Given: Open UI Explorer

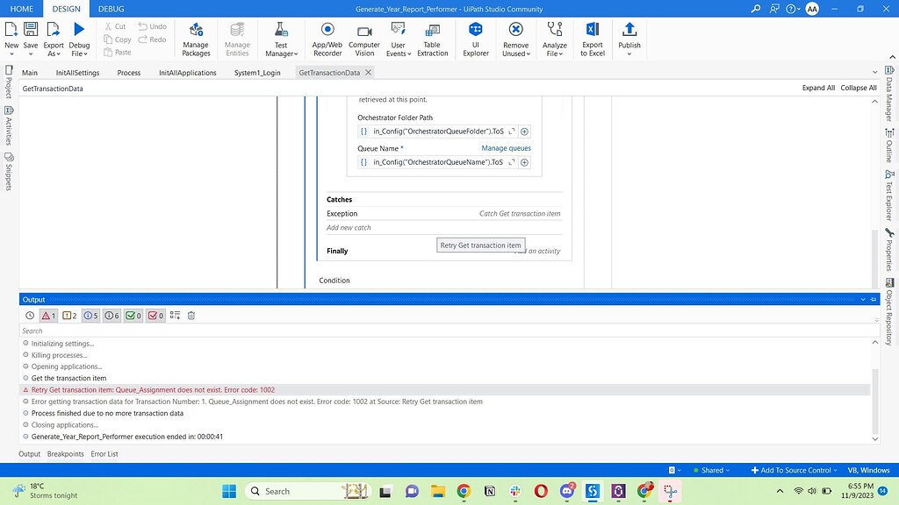Looking at the screenshot, I should tap(475, 39).
